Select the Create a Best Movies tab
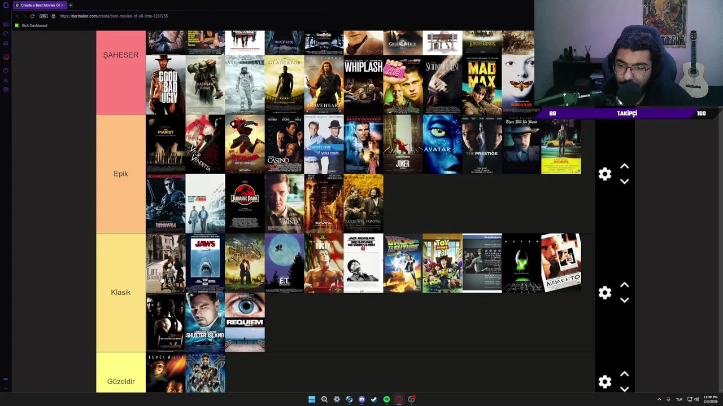 [x=40, y=5]
